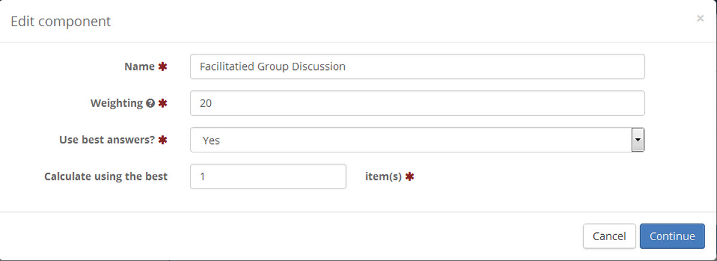Viewport: 717px width, 261px height.
Task: Click the Weighting label text
Action: click(117, 103)
